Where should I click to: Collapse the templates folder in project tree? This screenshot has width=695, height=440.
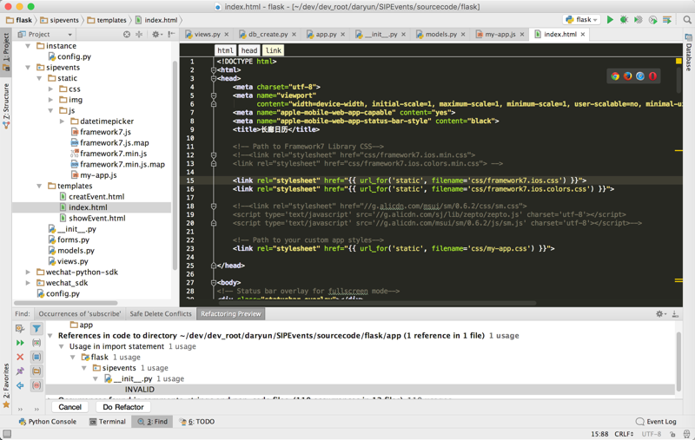(40, 187)
